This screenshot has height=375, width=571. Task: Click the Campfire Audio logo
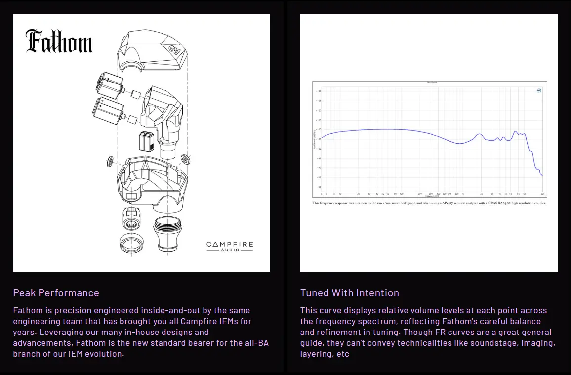coord(229,247)
